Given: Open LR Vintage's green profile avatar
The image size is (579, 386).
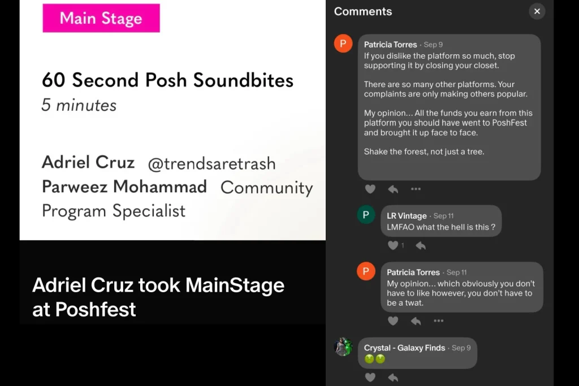Looking at the screenshot, I should tap(366, 215).
